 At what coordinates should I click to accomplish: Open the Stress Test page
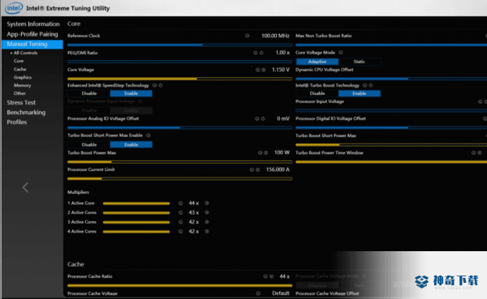click(x=21, y=102)
